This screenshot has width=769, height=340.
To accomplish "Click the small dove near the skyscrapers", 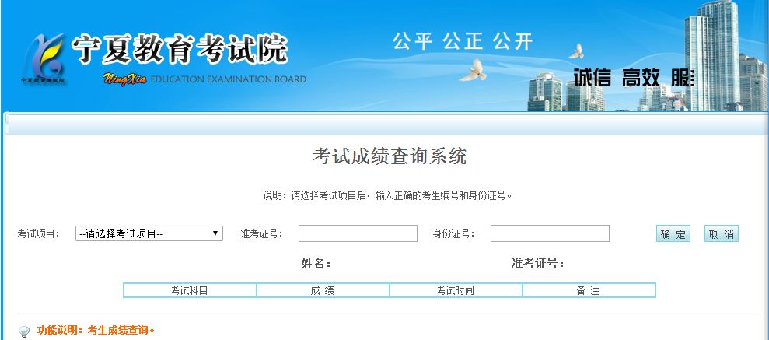I will click(x=576, y=51).
